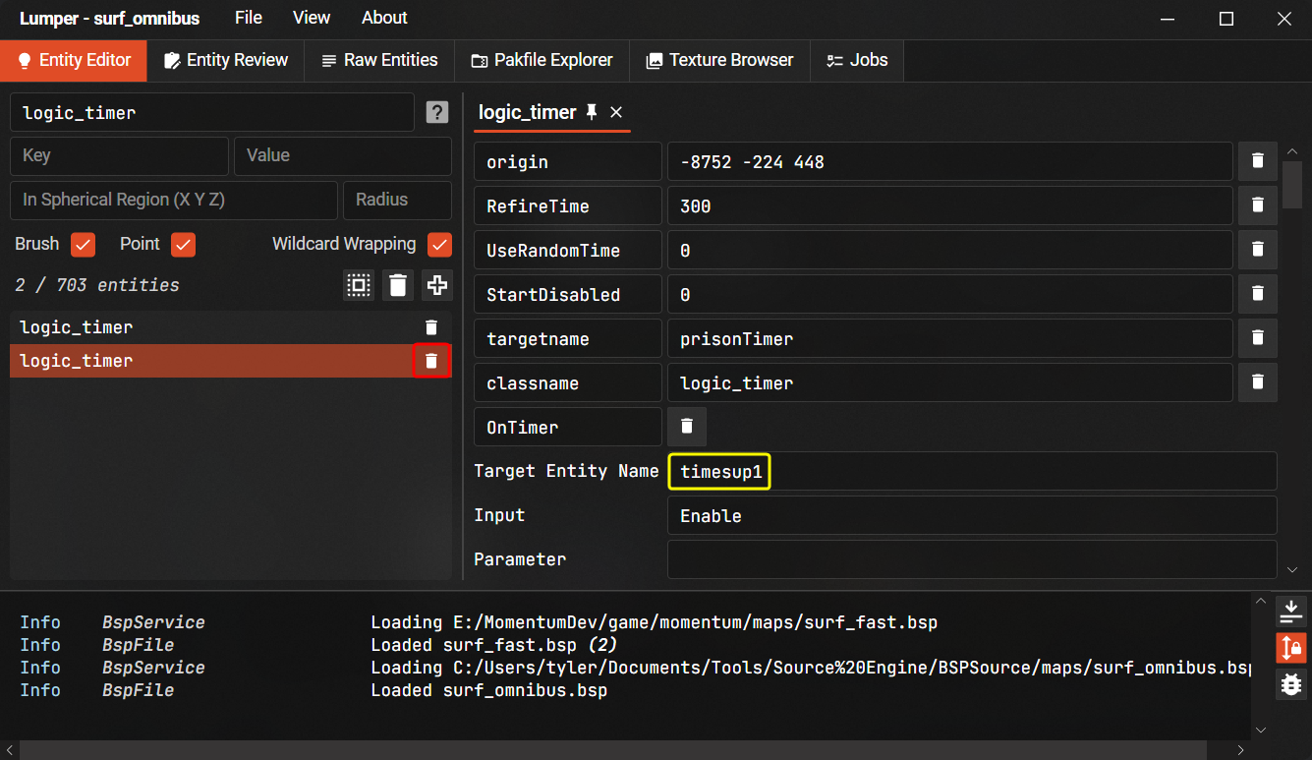This screenshot has height=760, width=1312.
Task: Uncheck the Brush checkbox
Action: [x=83, y=244]
